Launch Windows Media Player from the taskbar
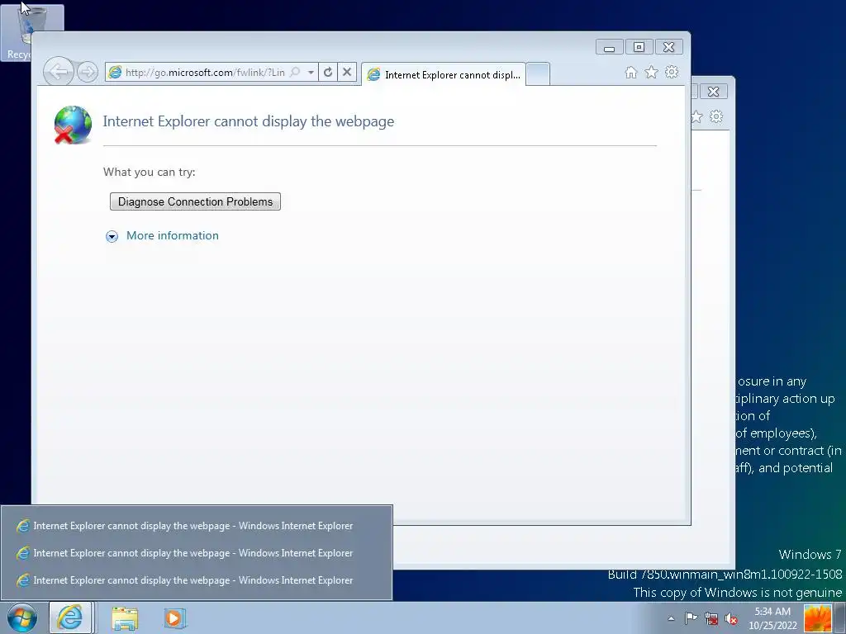Screen dimensions: 846x634 tap(174, 617)
